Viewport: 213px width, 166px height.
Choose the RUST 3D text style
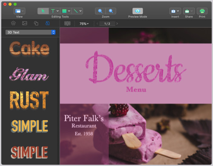click(29, 100)
